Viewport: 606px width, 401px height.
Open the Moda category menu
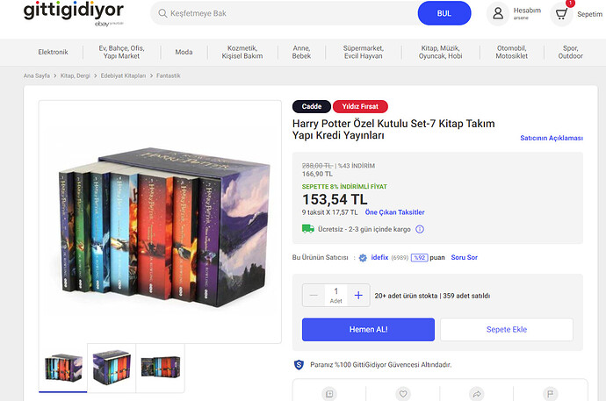point(184,52)
